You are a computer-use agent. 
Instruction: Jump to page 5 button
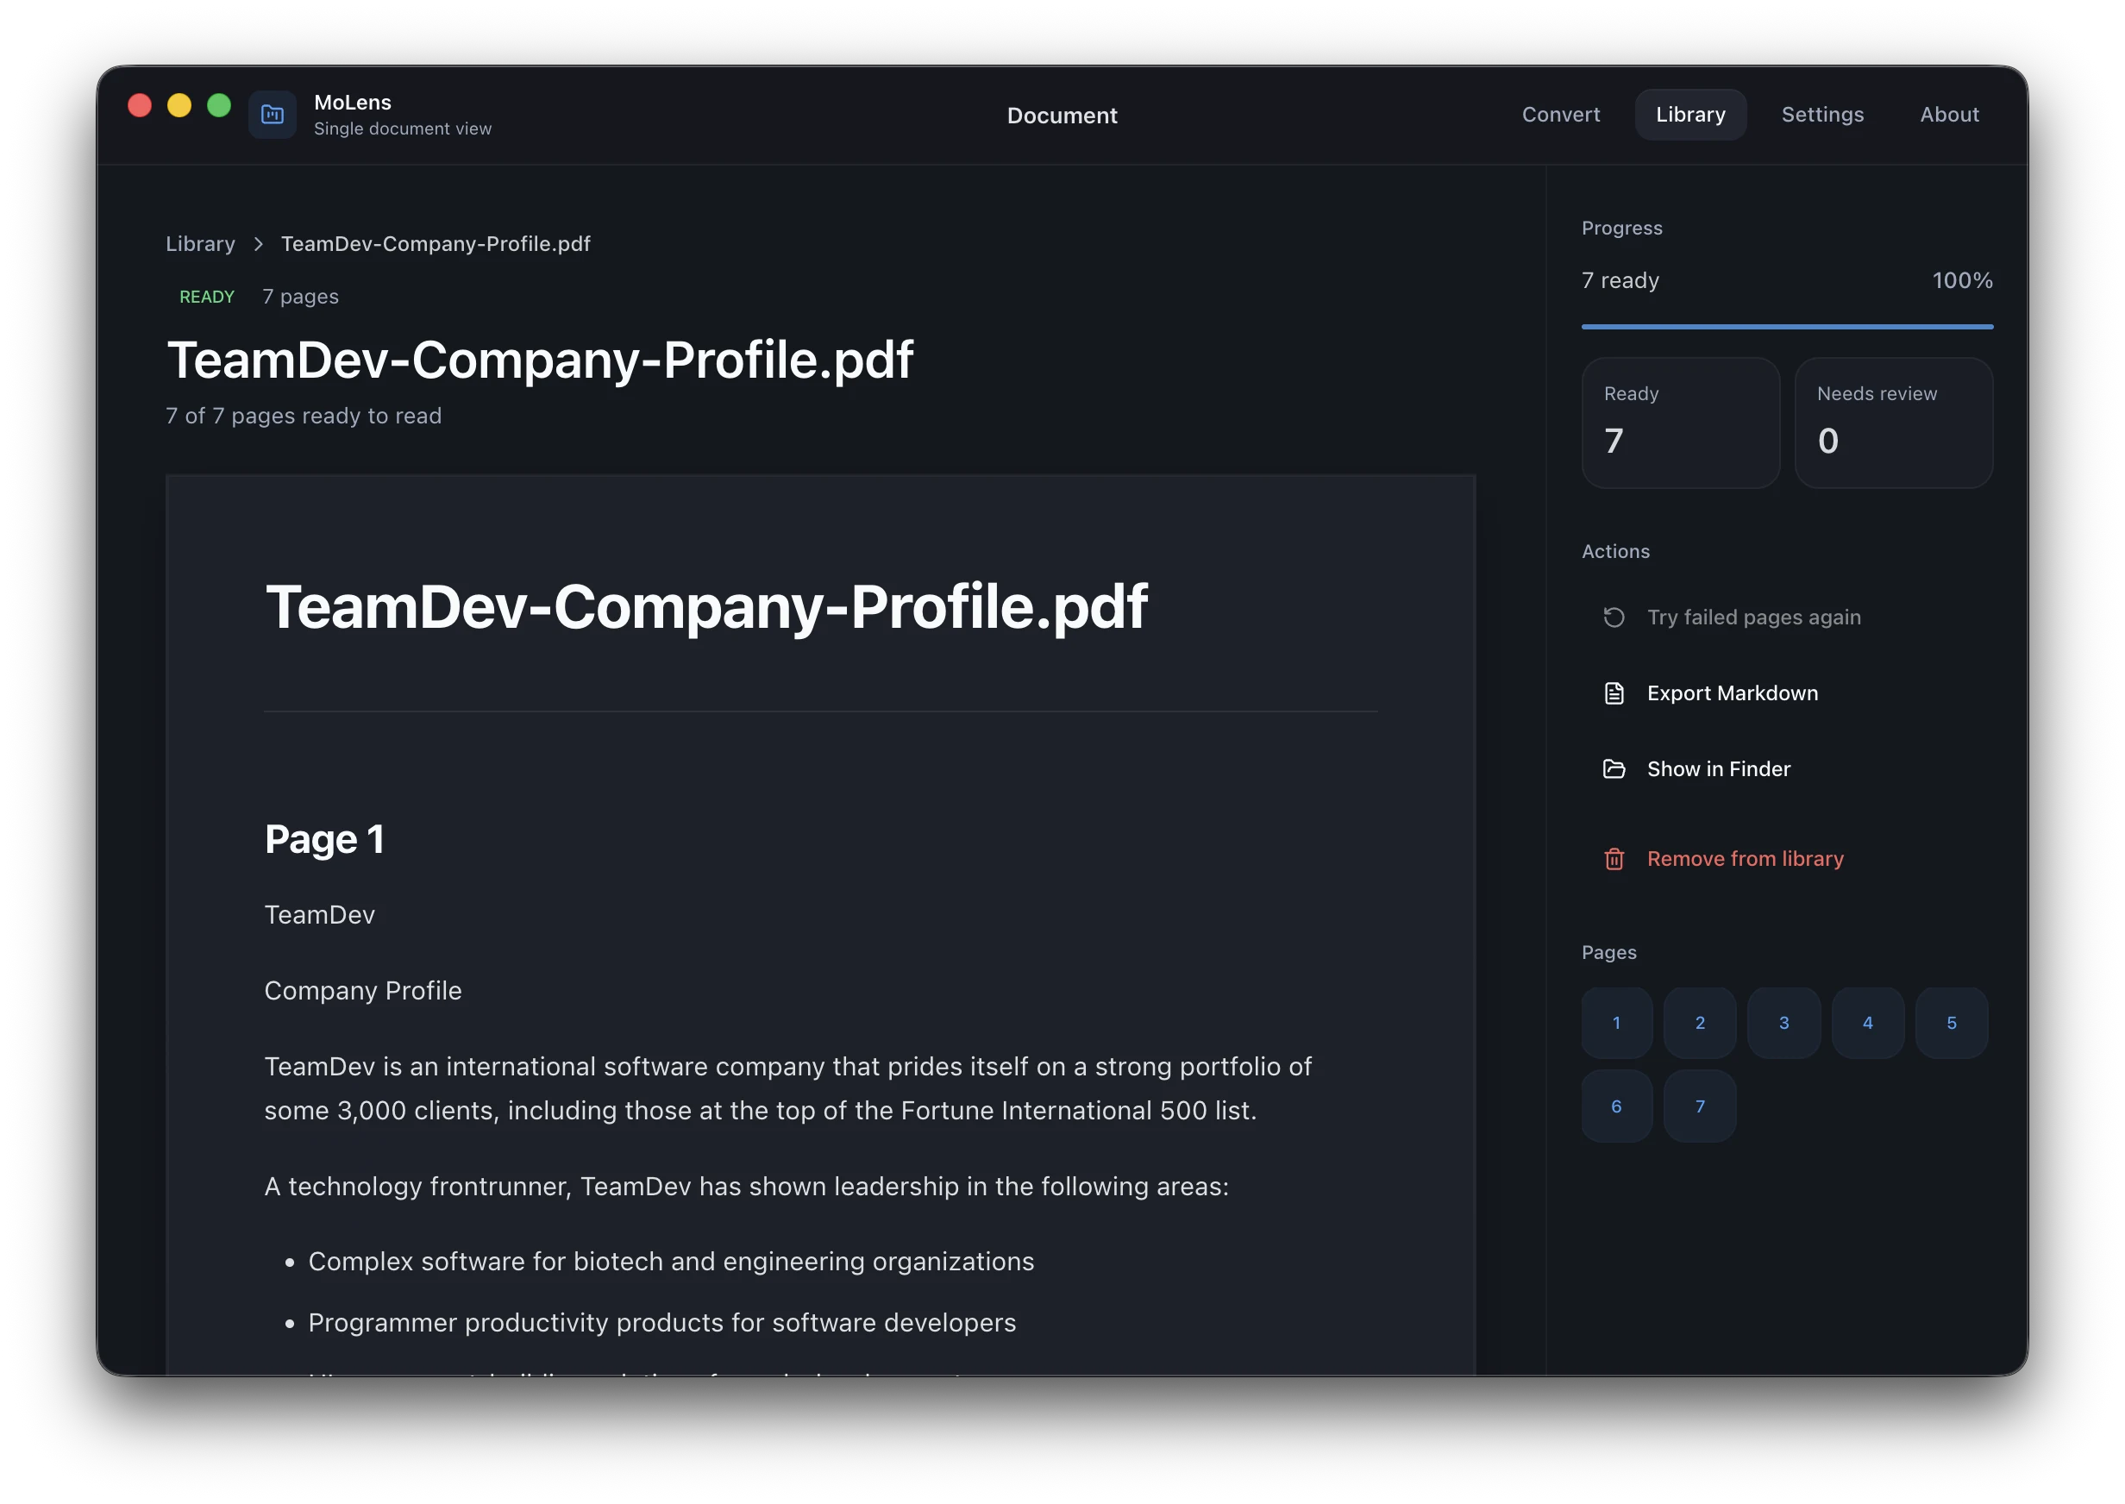[x=1951, y=1024]
